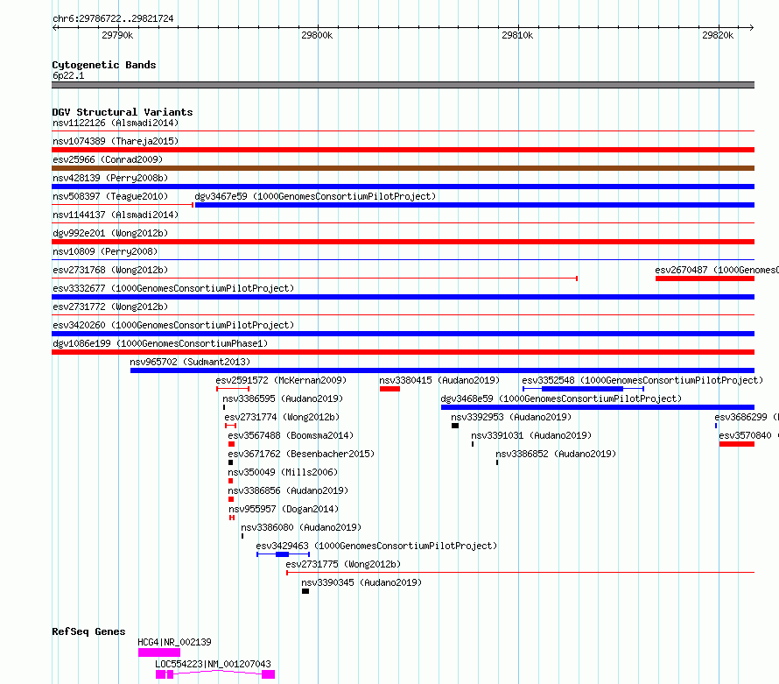Click the nsv3392953 (Audano2019) black block

pos(455,426)
